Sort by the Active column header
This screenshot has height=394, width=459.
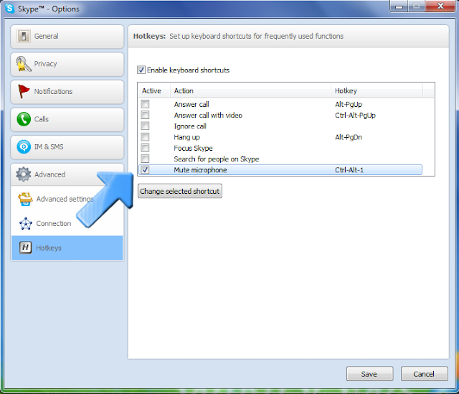click(154, 91)
